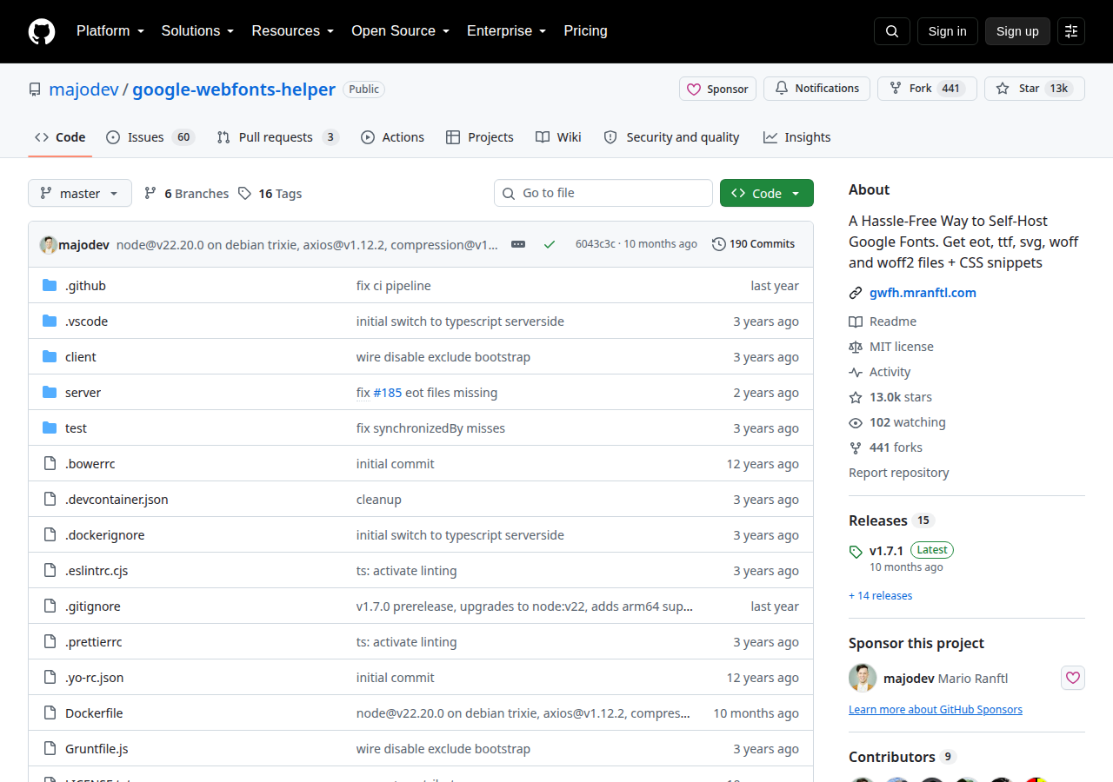Click the Sign up button
Screen dimensions: 1113x782
(x=1017, y=31)
